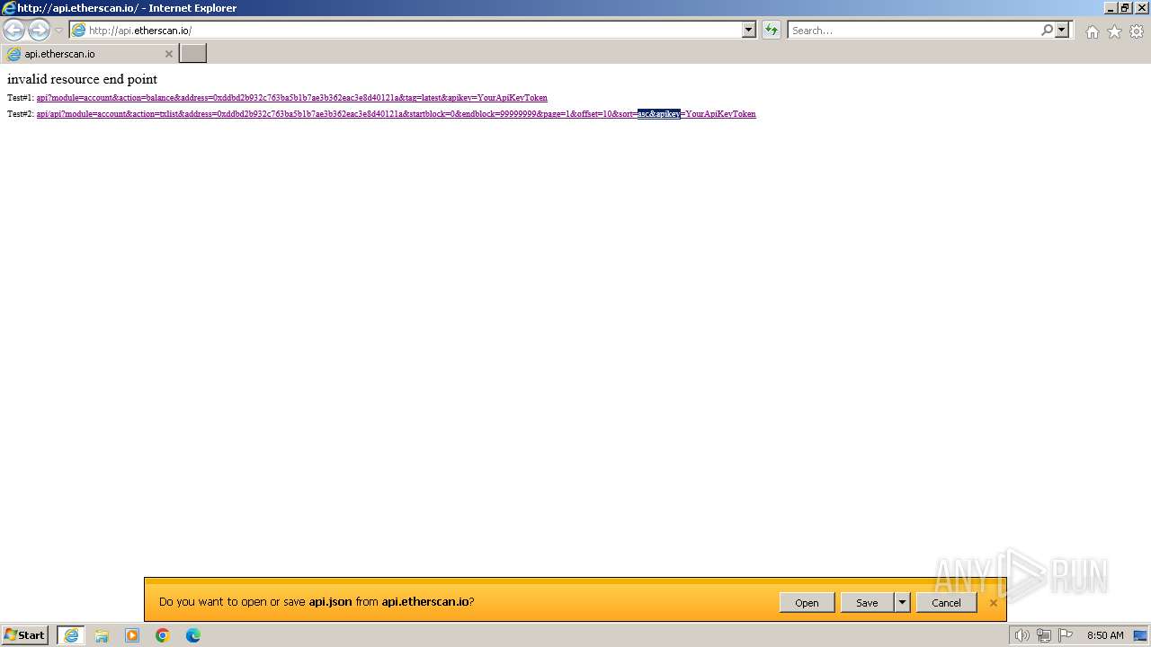The height and width of the screenshot is (647, 1151).
Task: Select Internet Explorer taskbar icon
Action: pyautogui.click(x=71, y=635)
